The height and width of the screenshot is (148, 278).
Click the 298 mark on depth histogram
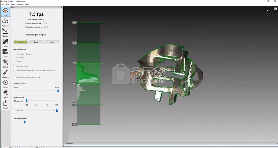coord(74,43)
